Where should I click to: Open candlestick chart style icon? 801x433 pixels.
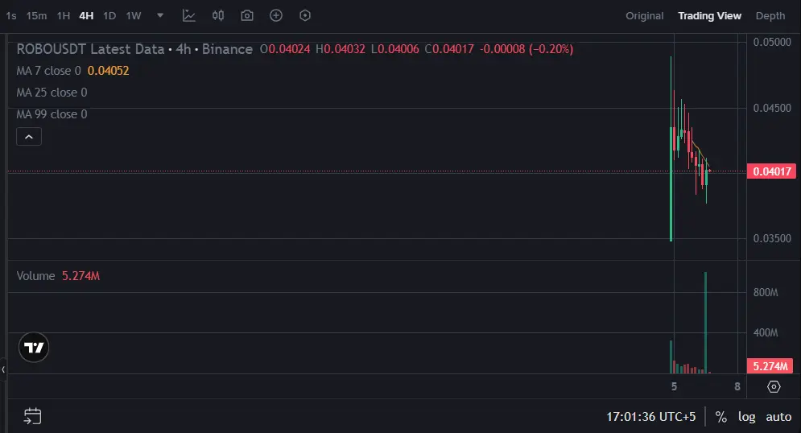(x=218, y=15)
